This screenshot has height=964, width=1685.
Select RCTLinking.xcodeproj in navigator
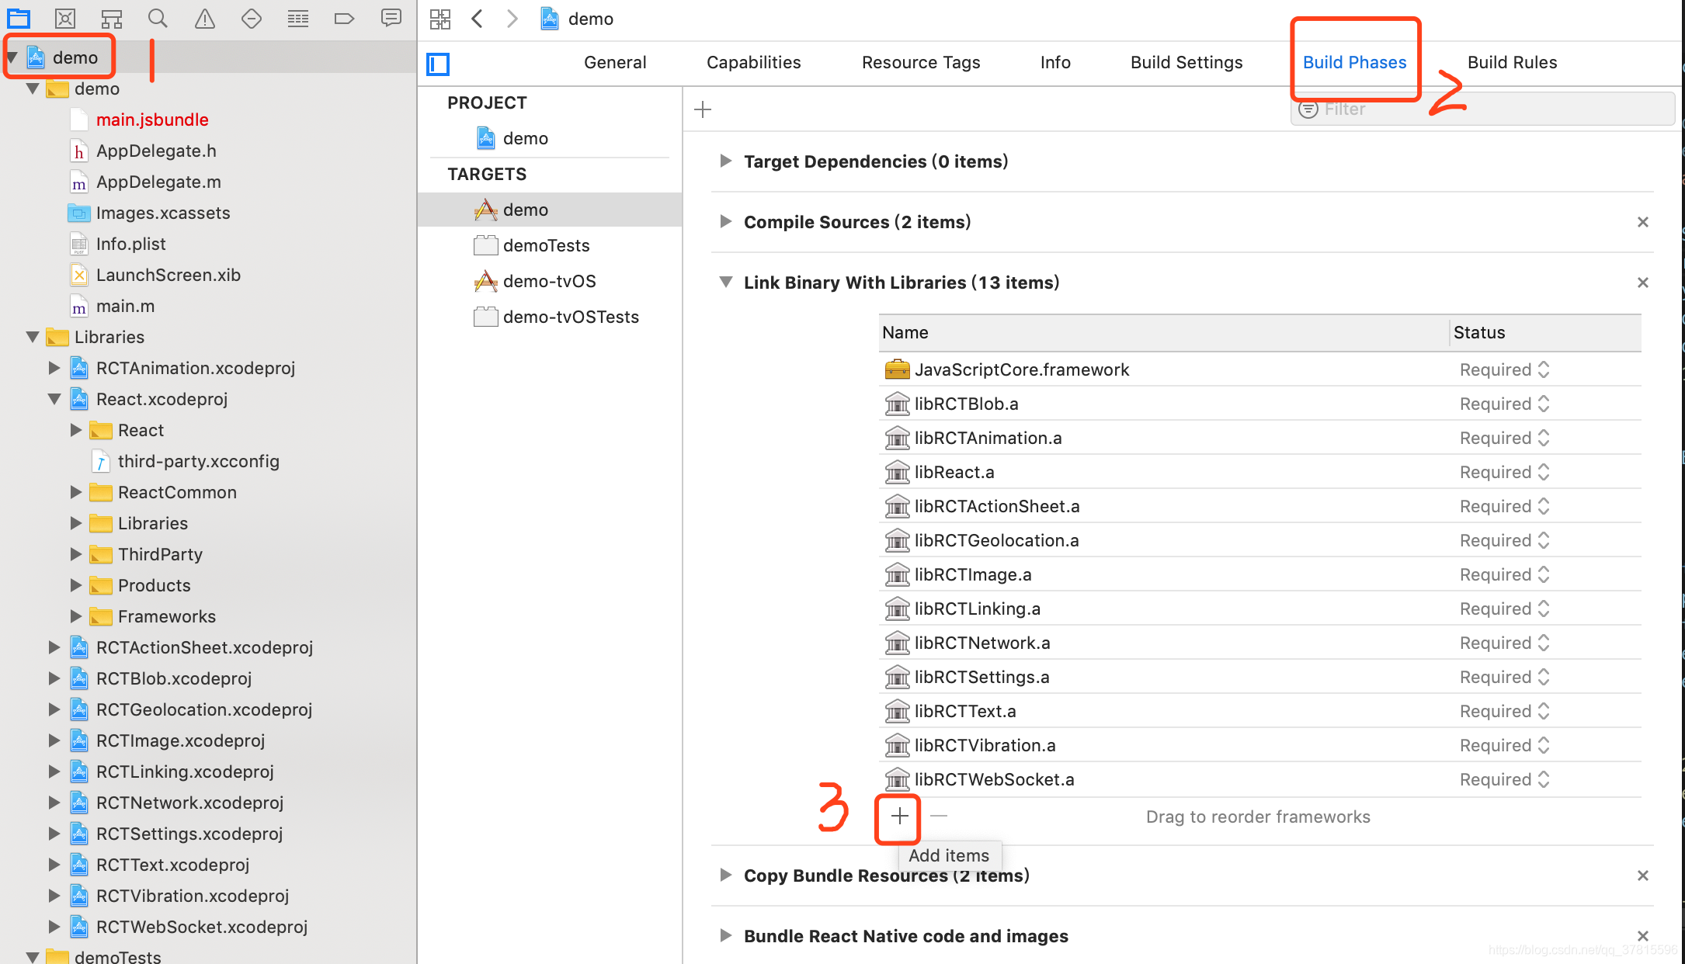(185, 772)
